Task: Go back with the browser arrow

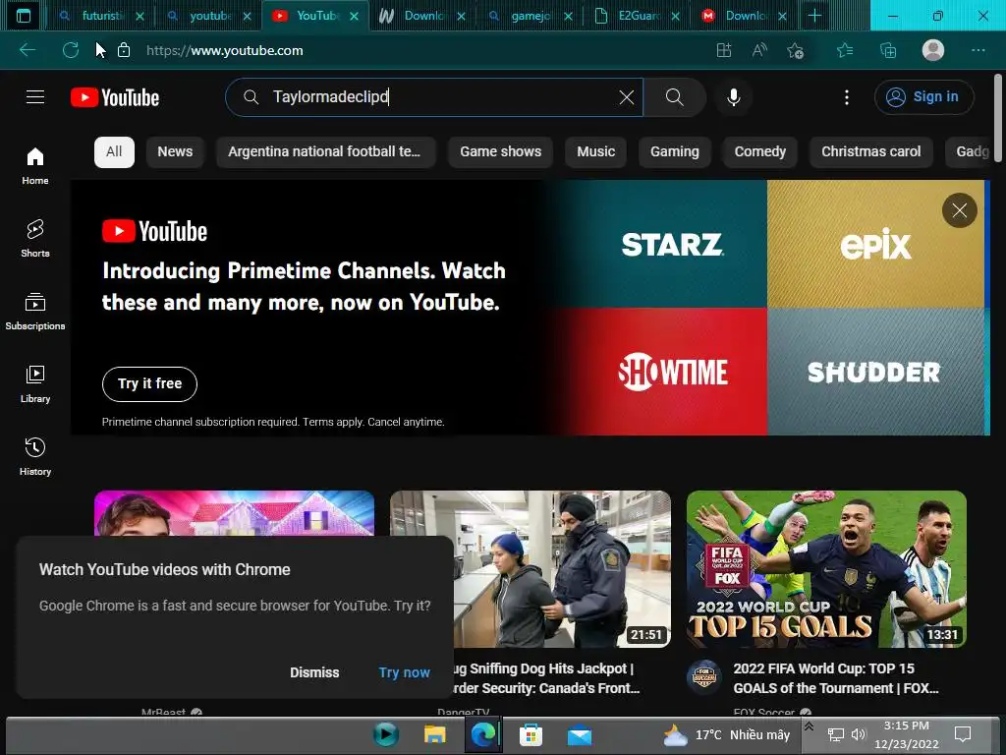Action: point(28,50)
